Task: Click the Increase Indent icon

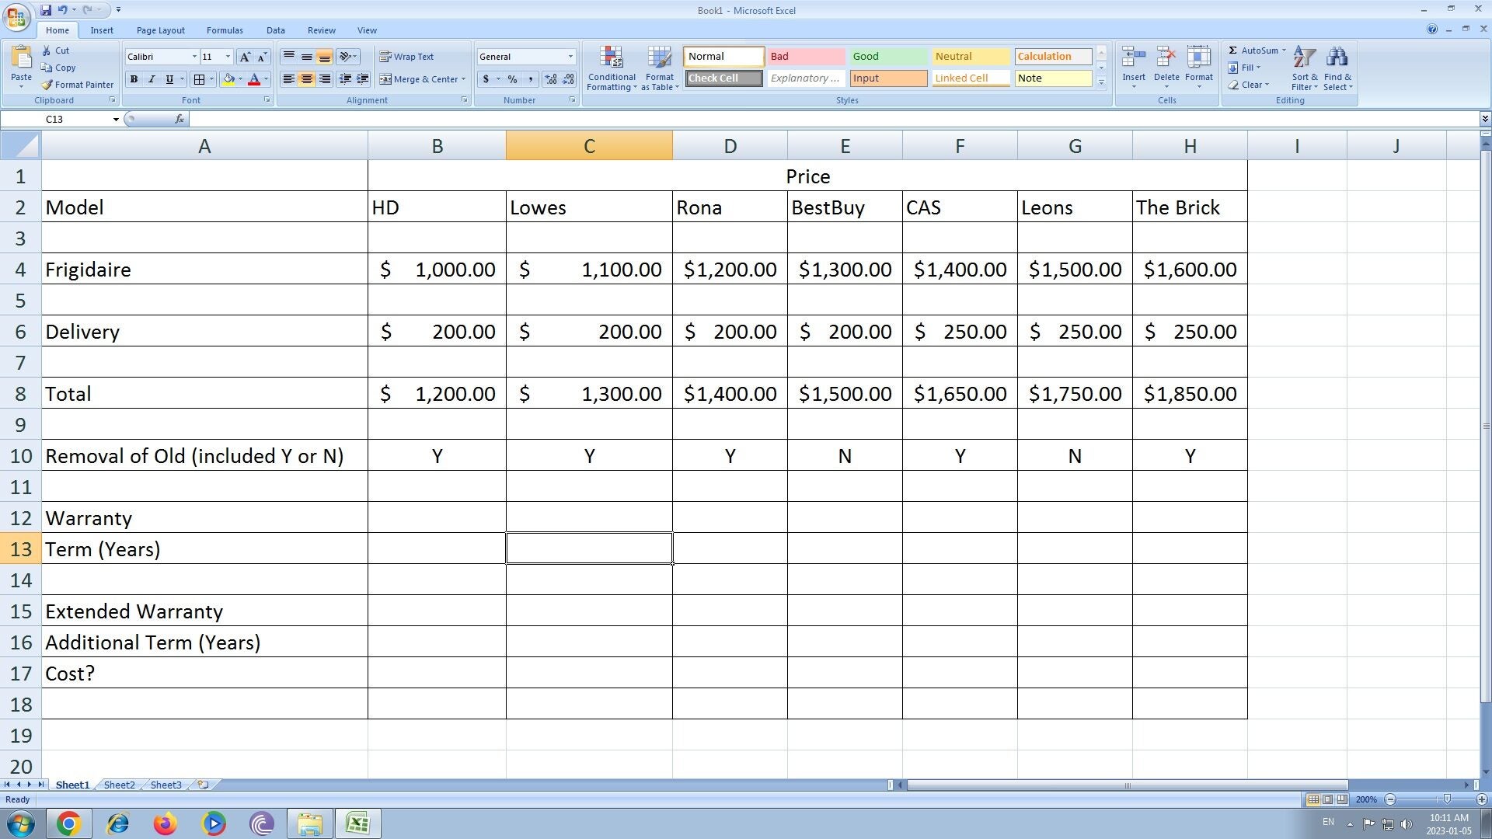Action: pos(362,79)
